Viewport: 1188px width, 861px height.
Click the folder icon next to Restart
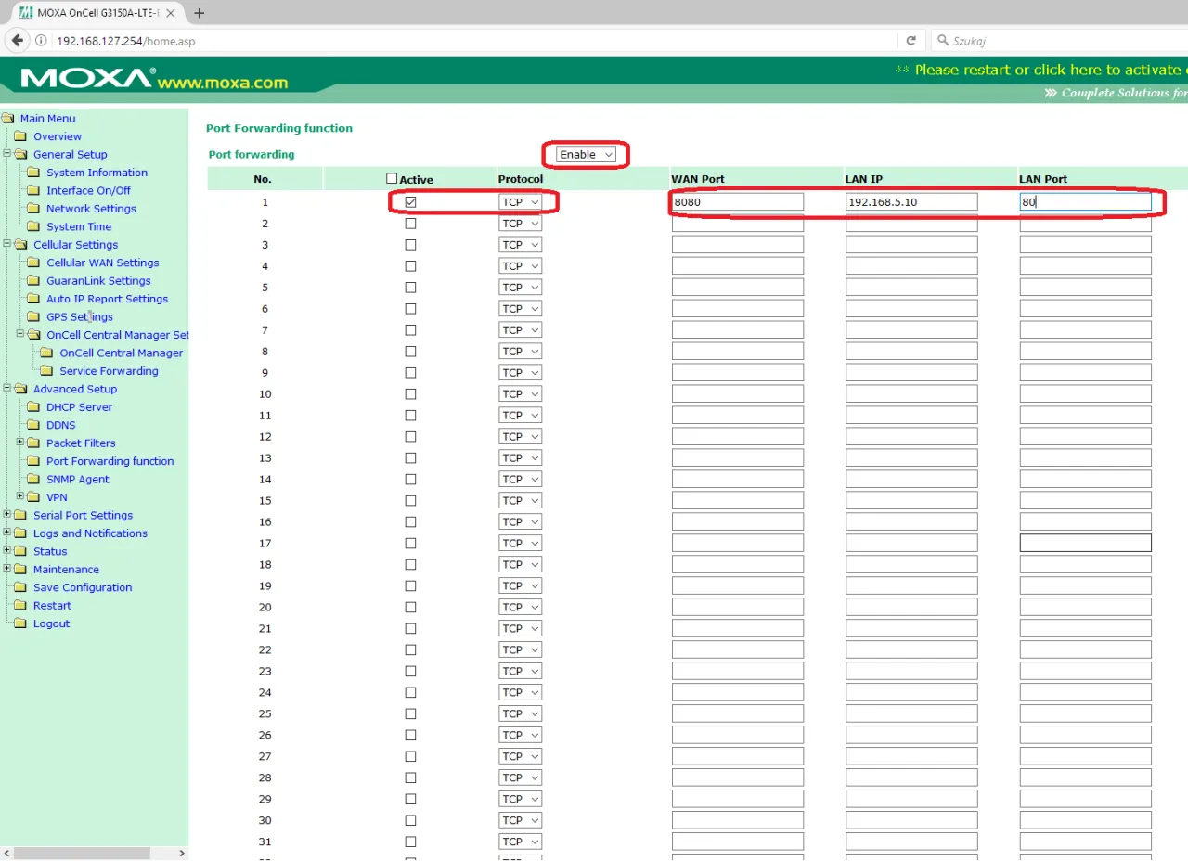tap(20, 606)
